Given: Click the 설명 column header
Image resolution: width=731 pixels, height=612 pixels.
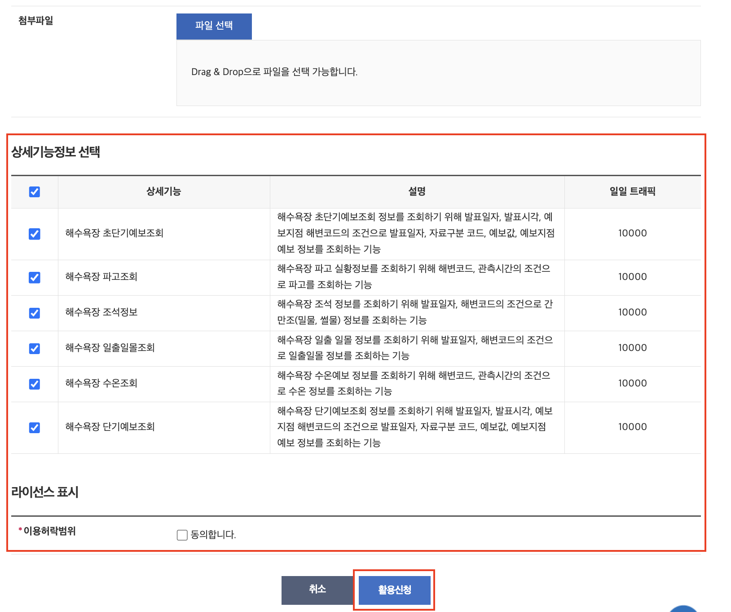Looking at the screenshot, I should coord(417,191).
